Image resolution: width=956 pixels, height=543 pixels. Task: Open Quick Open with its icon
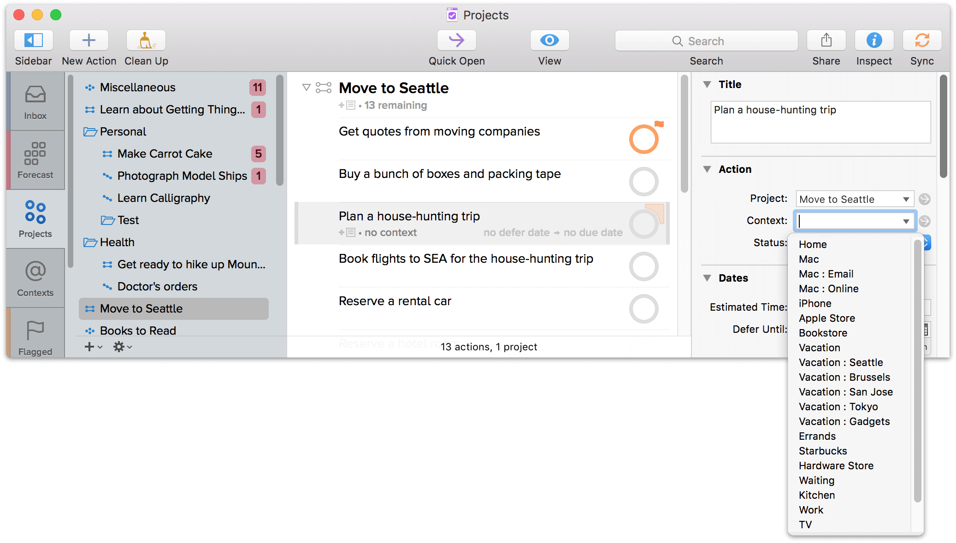456,41
